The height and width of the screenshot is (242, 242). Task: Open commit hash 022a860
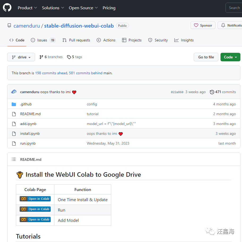point(177,92)
